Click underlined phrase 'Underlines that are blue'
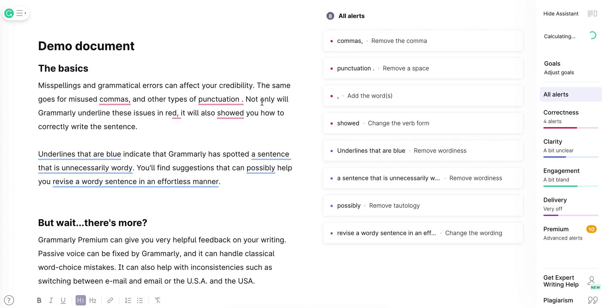 coord(79,154)
